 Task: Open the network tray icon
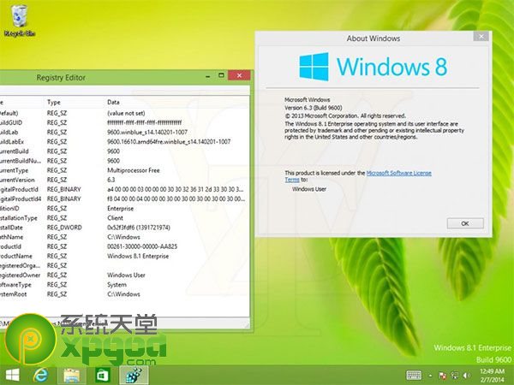pos(454,376)
